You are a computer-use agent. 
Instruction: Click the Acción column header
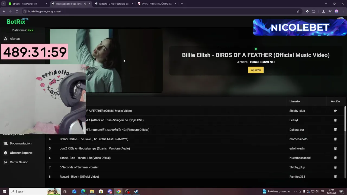click(335, 101)
